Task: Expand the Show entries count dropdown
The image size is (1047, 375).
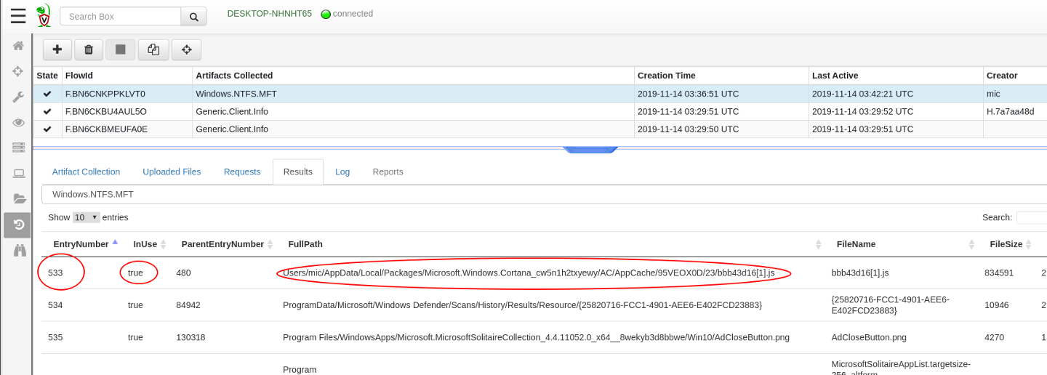Action: coord(86,217)
